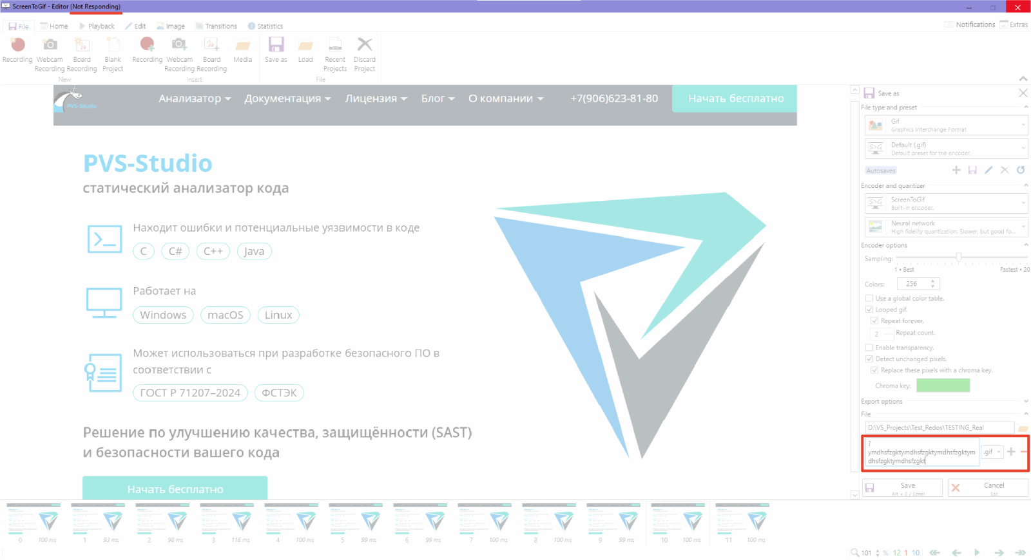Insert Media into the project

click(242, 51)
